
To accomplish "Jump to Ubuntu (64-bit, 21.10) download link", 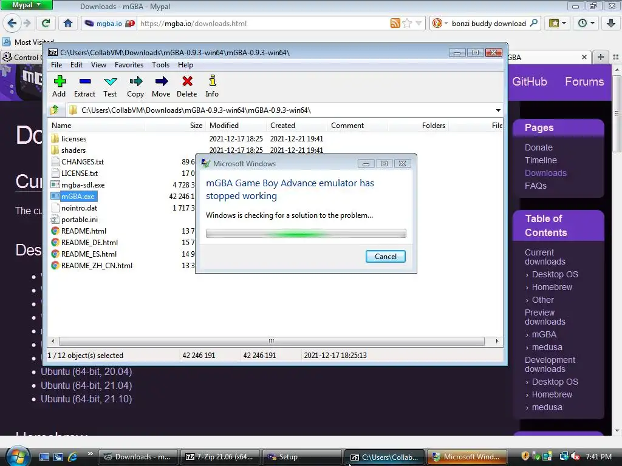I will pyautogui.click(x=86, y=399).
